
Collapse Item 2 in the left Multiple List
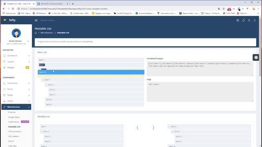point(42,131)
